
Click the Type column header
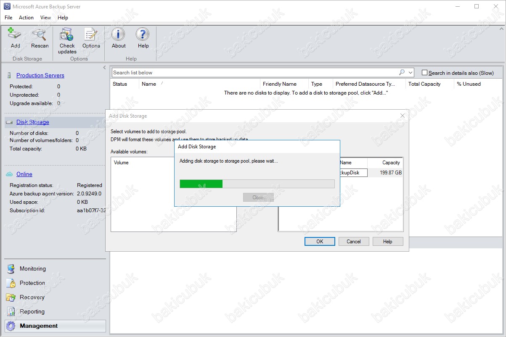[320, 84]
